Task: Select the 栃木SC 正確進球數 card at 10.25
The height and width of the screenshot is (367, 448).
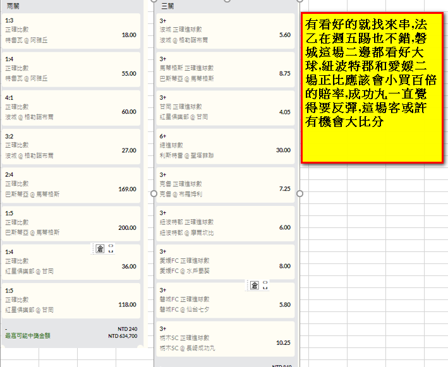Action: coord(226,339)
